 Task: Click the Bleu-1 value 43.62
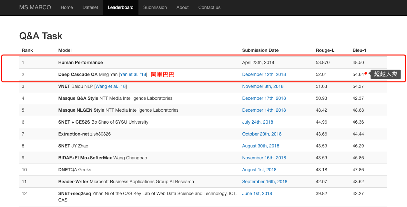click(x=358, y=182)
